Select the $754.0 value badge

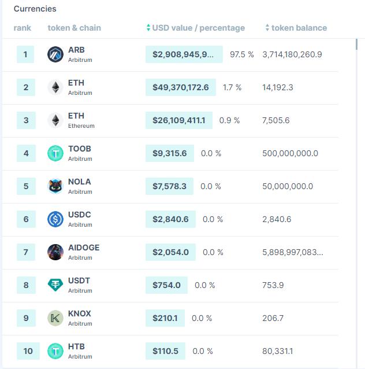[x=167, y=285]
